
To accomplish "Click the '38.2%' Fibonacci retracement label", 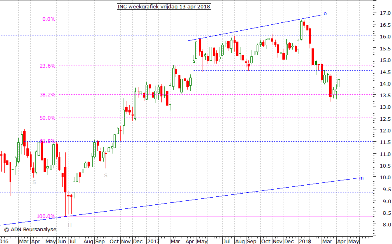I will click(48, 95).
